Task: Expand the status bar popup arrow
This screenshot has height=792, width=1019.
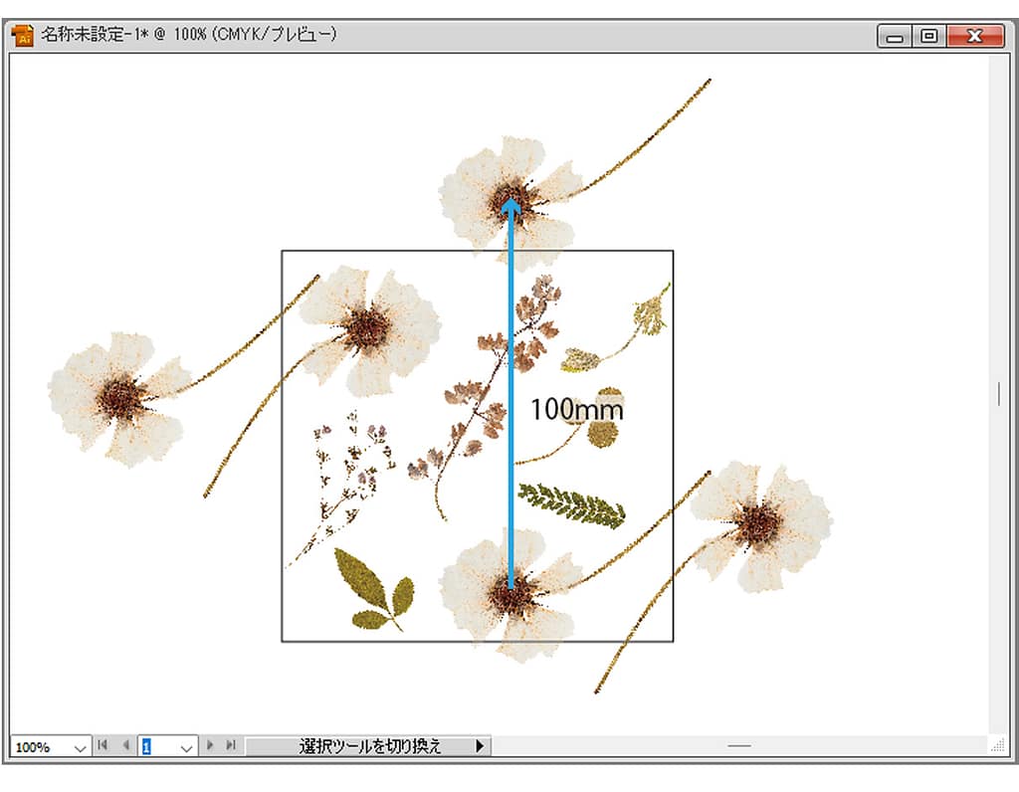Action: tap(480, 745)
